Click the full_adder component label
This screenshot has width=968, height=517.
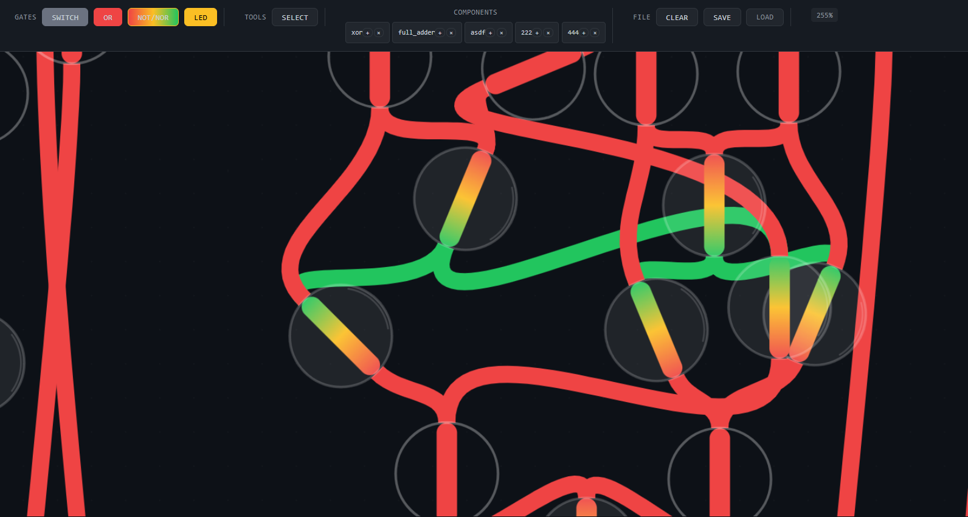(x=417, y=33)
